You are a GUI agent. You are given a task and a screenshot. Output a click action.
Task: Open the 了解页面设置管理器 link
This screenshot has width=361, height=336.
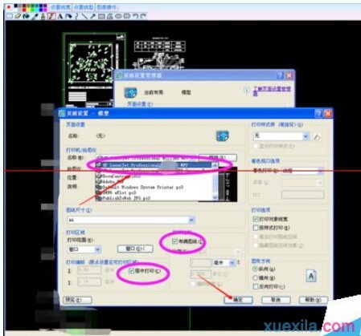coord(272,91)
